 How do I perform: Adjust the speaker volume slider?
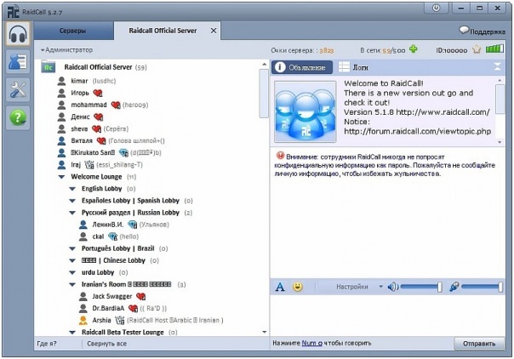421,287
